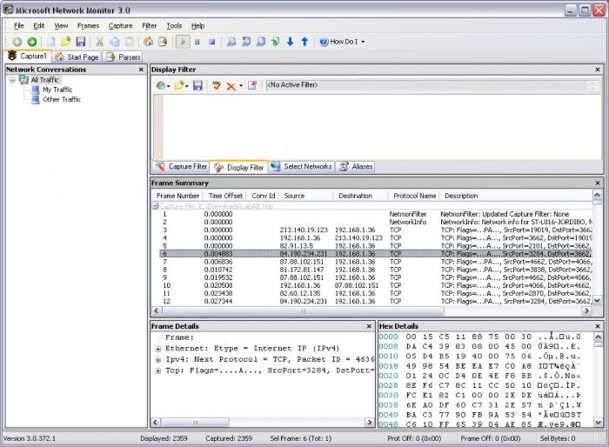Save the display filter with the disk icon

tap(198, 86)
